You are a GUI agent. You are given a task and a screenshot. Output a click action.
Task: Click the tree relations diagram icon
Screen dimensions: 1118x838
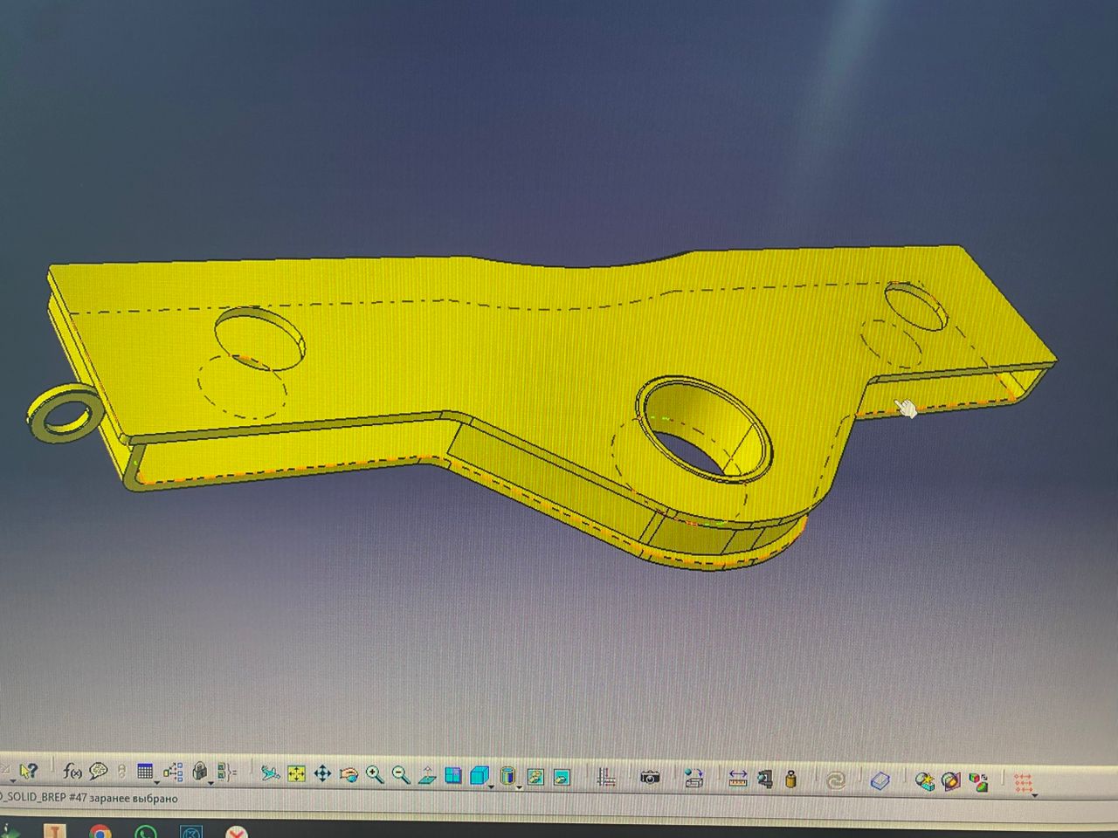point(174,772)
